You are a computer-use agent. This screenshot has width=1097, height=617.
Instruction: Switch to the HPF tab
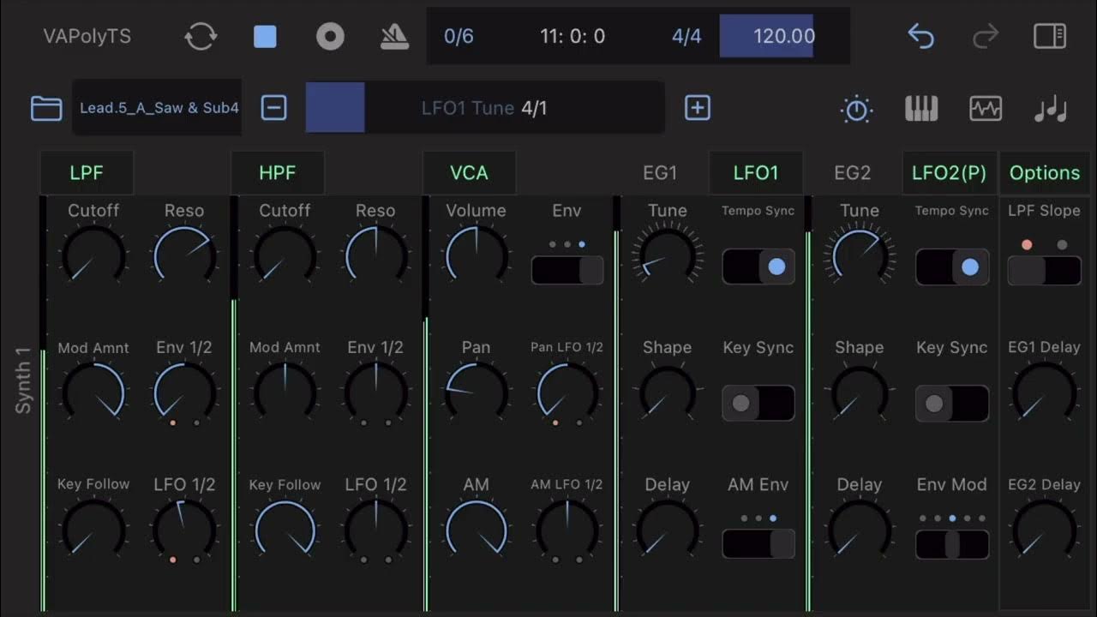click(x=278, y=173)
